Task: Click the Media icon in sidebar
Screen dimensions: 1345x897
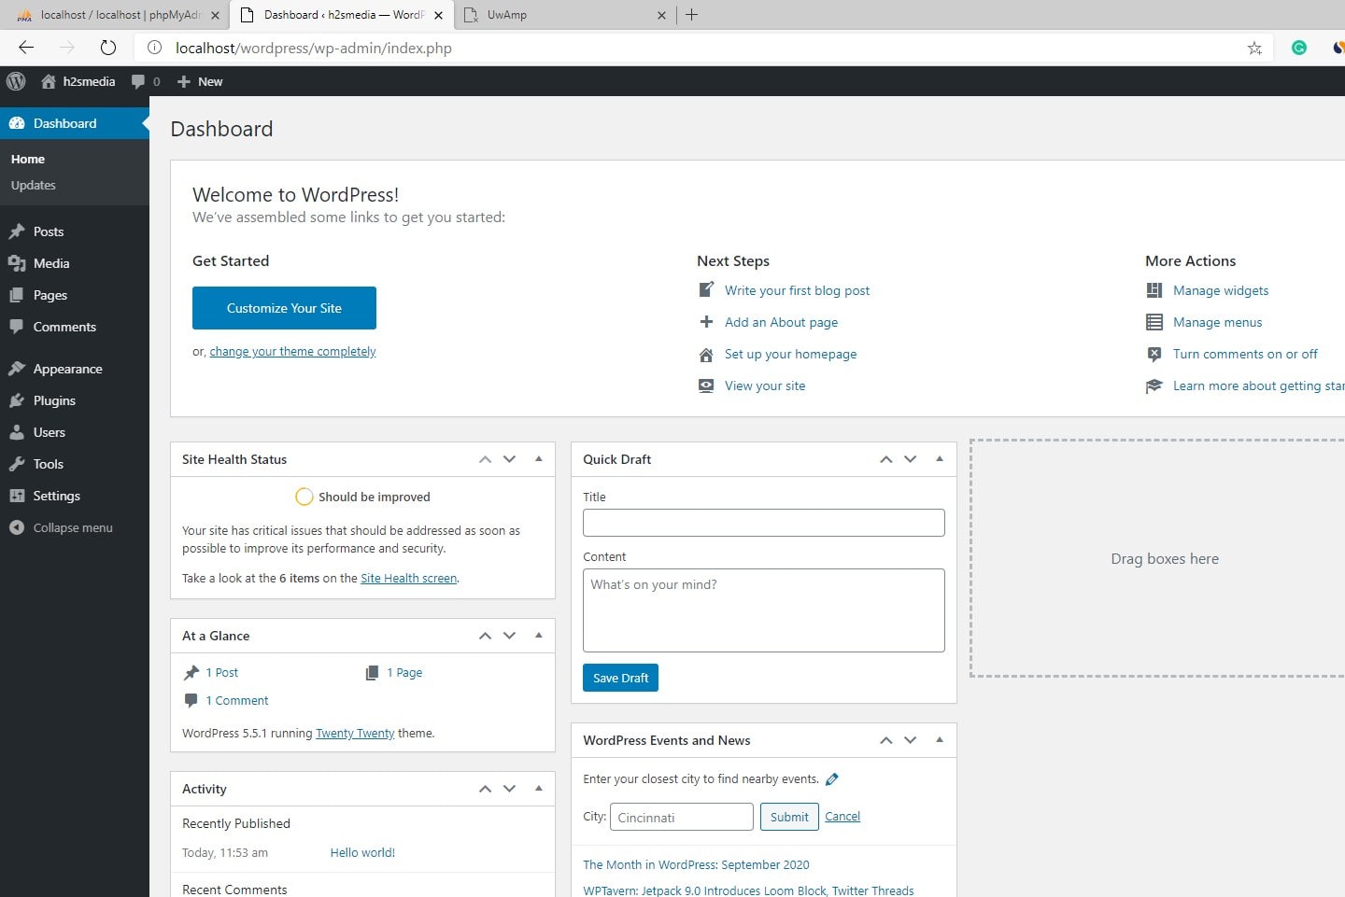Action: click(17, 263)
